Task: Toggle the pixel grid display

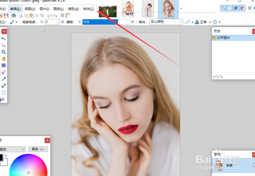Action: tap(62, 15)
